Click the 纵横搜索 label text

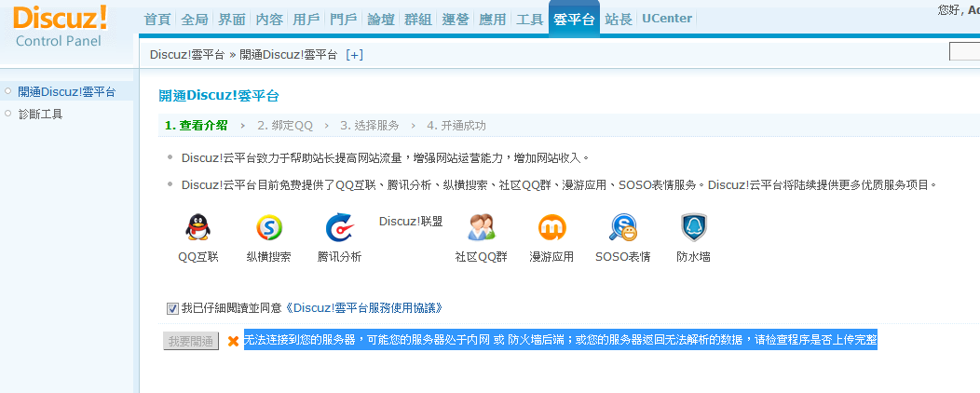click(x=268, y=257)
